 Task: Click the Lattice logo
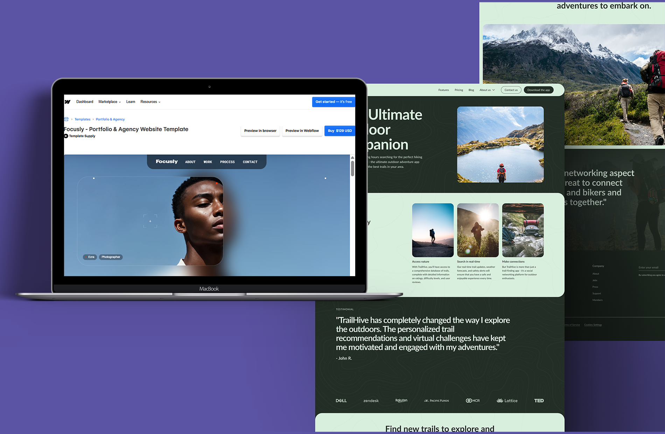pos(507,401)
